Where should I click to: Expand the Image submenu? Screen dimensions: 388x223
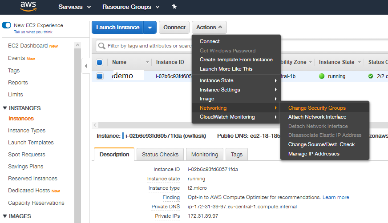(x=236, y=99)
